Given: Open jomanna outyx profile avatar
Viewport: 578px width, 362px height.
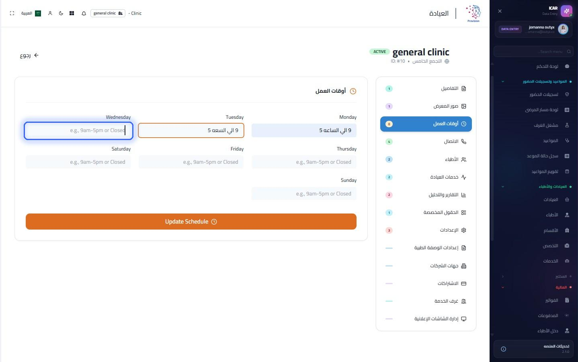Looking at the screenshot, I should tap(563, 29).
